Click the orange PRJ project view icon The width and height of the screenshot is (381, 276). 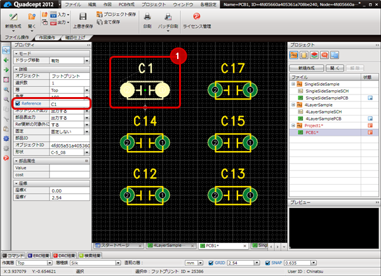pos(294,55)
